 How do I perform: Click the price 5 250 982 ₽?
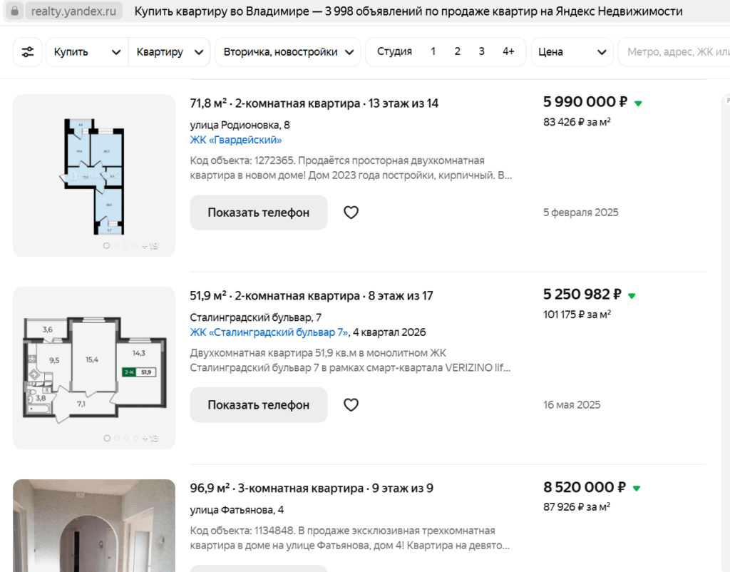coord(582,295)
